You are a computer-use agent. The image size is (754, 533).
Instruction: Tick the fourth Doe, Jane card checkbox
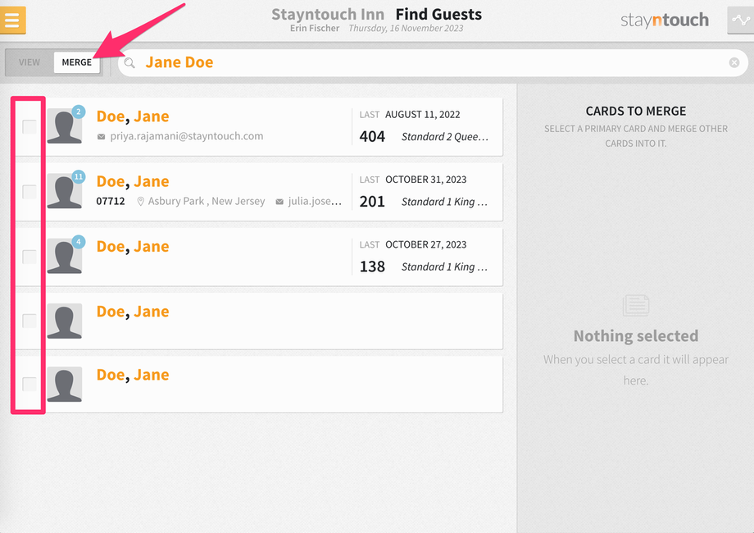pos(30,321)
